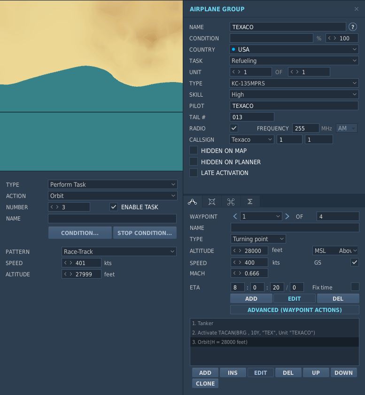Click the waypoint SPEED stepper showing 400
The image size is (365, 395).
[x=249, y=262]
